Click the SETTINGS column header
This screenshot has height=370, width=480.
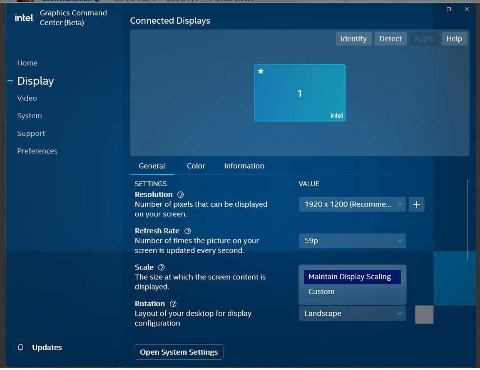coord(151,184)
